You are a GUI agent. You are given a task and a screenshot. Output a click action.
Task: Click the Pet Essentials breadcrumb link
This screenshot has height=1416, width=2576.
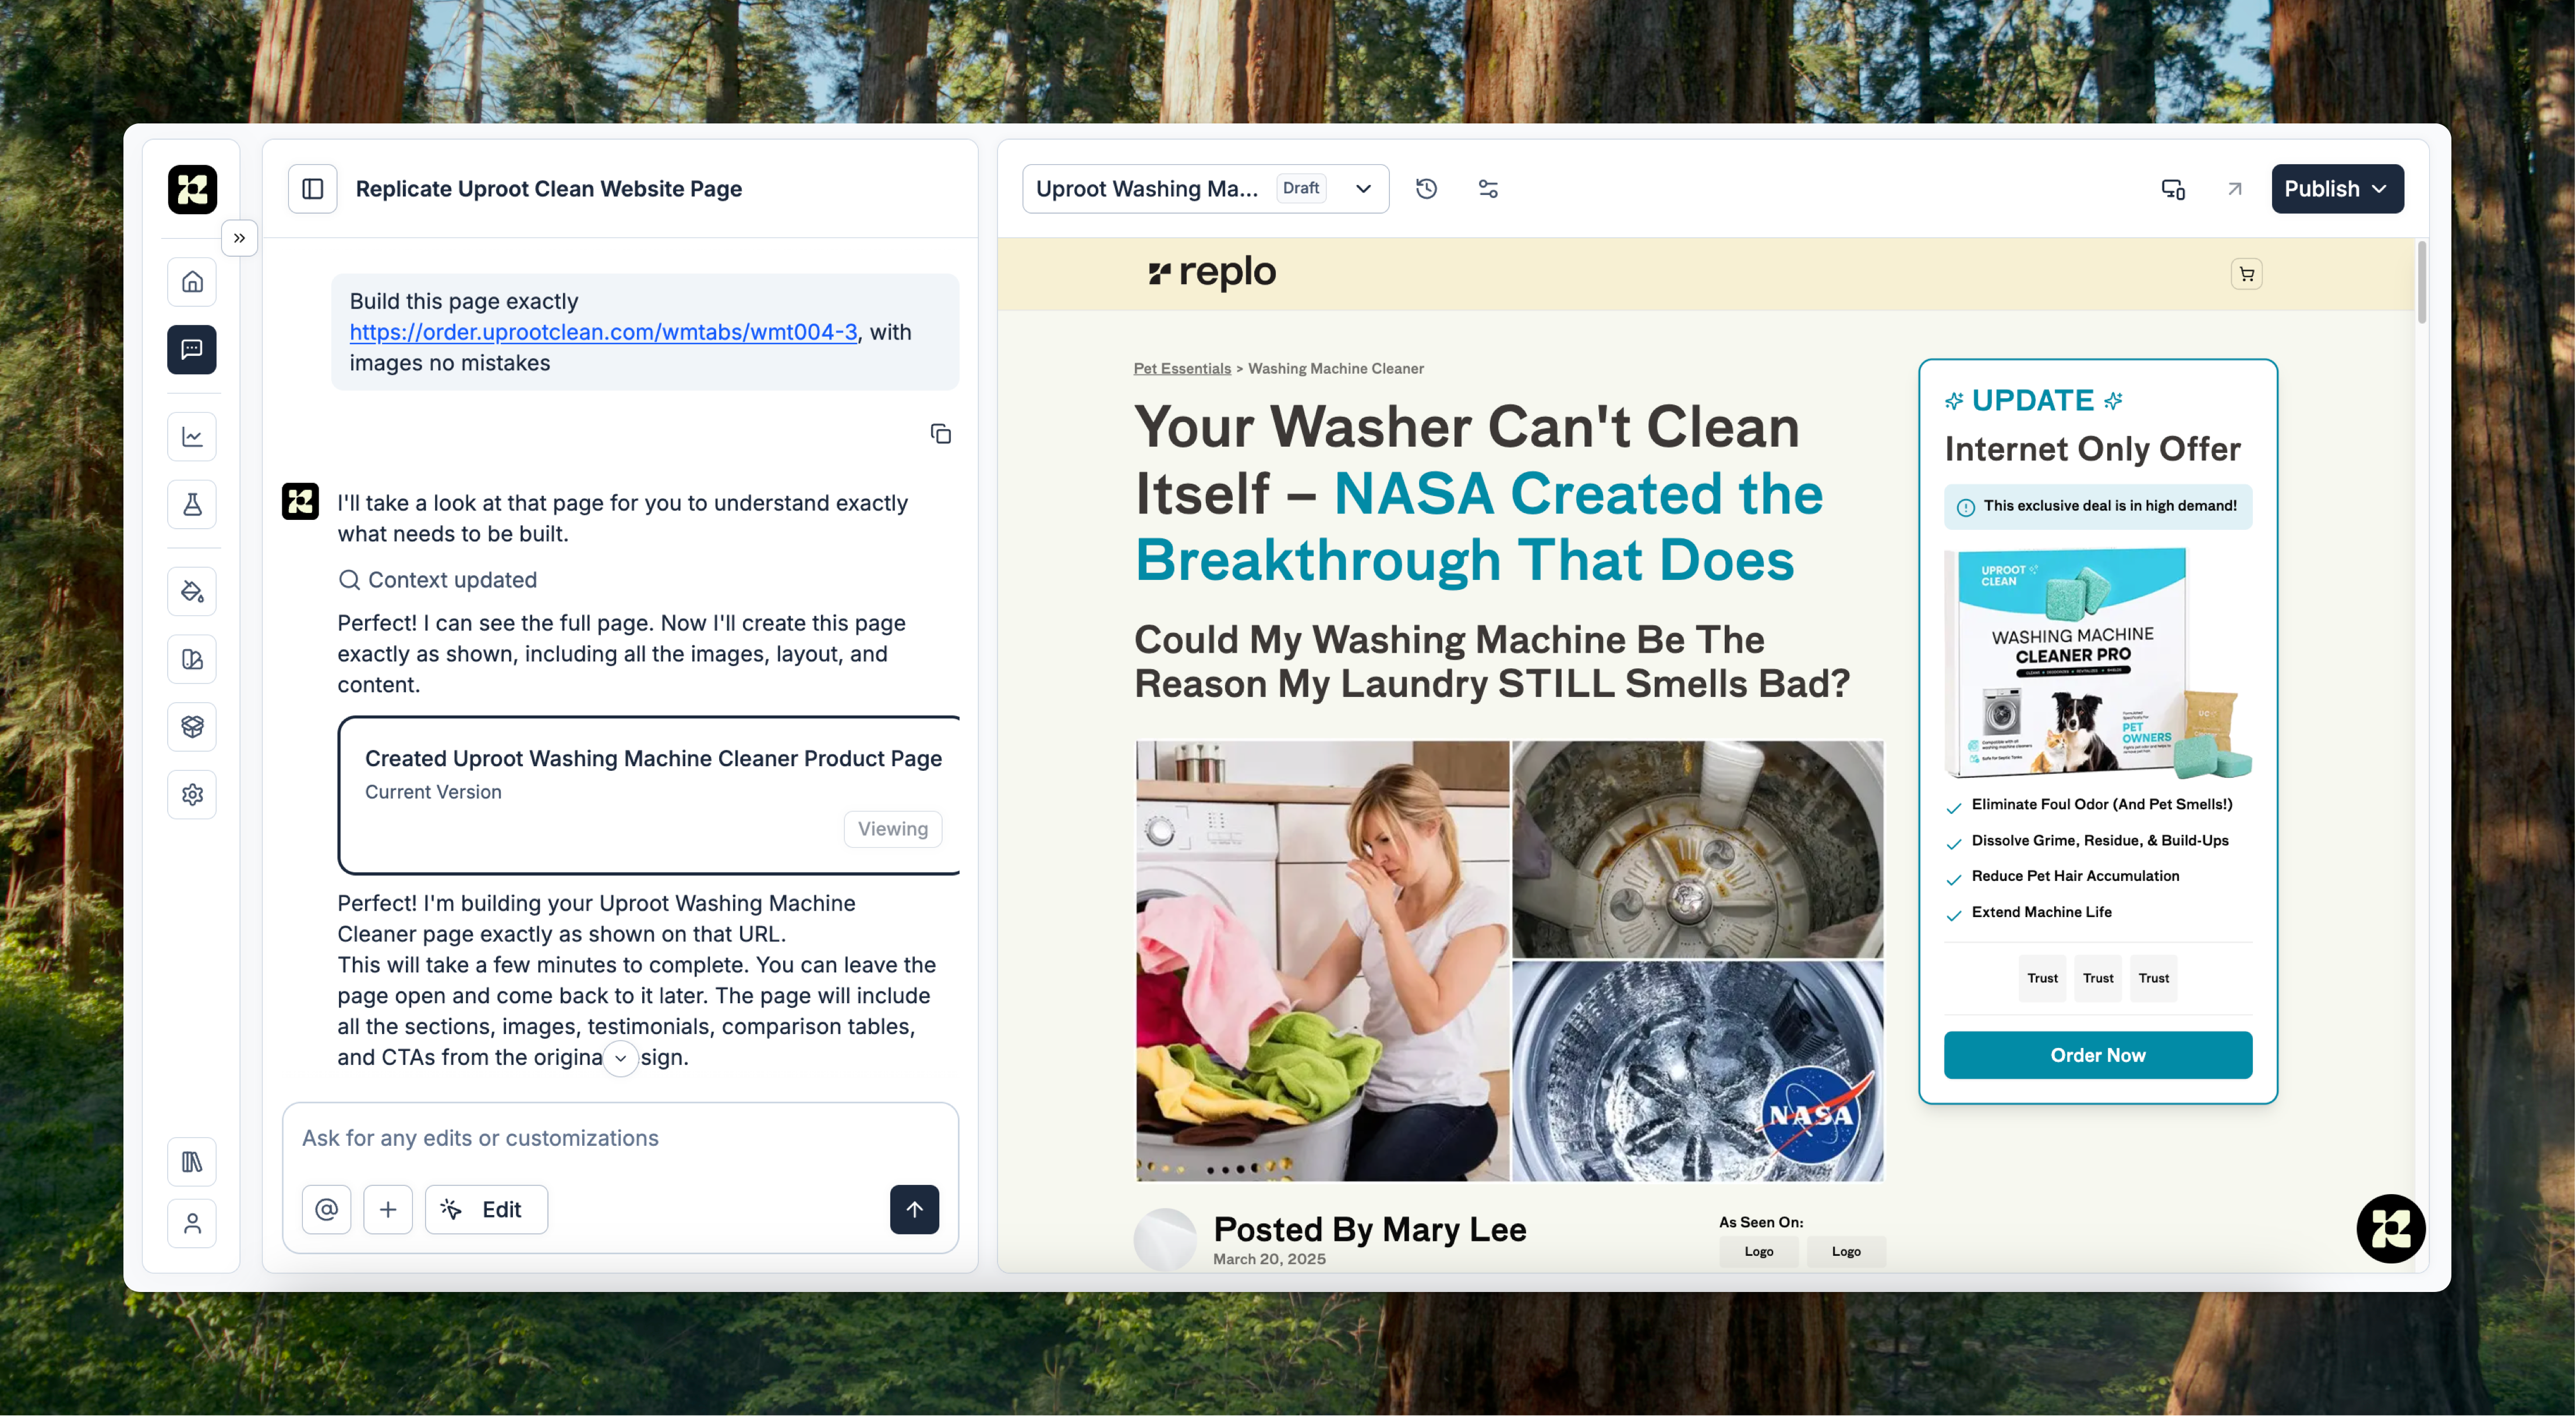pyautogui.click(x=1182, y=368)
